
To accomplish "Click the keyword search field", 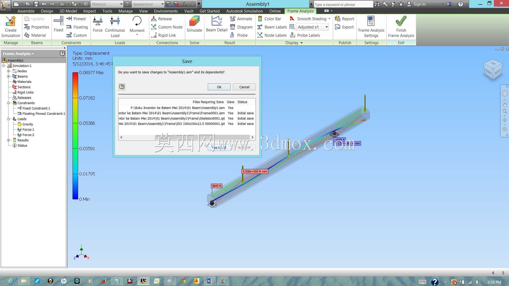I will click(x=343, y=4).
